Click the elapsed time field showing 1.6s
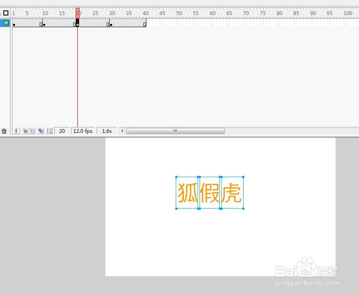 click(107, 131)
